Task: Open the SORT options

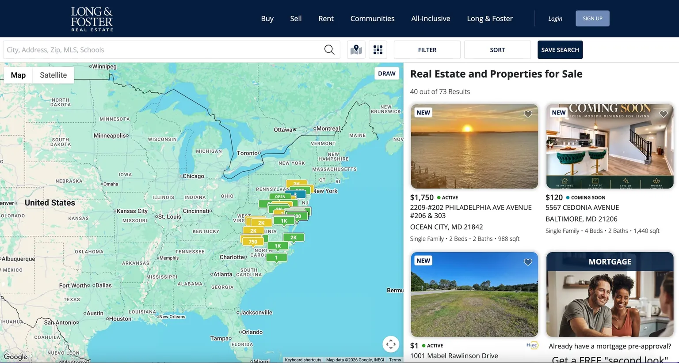Action: tap(497, 50)
